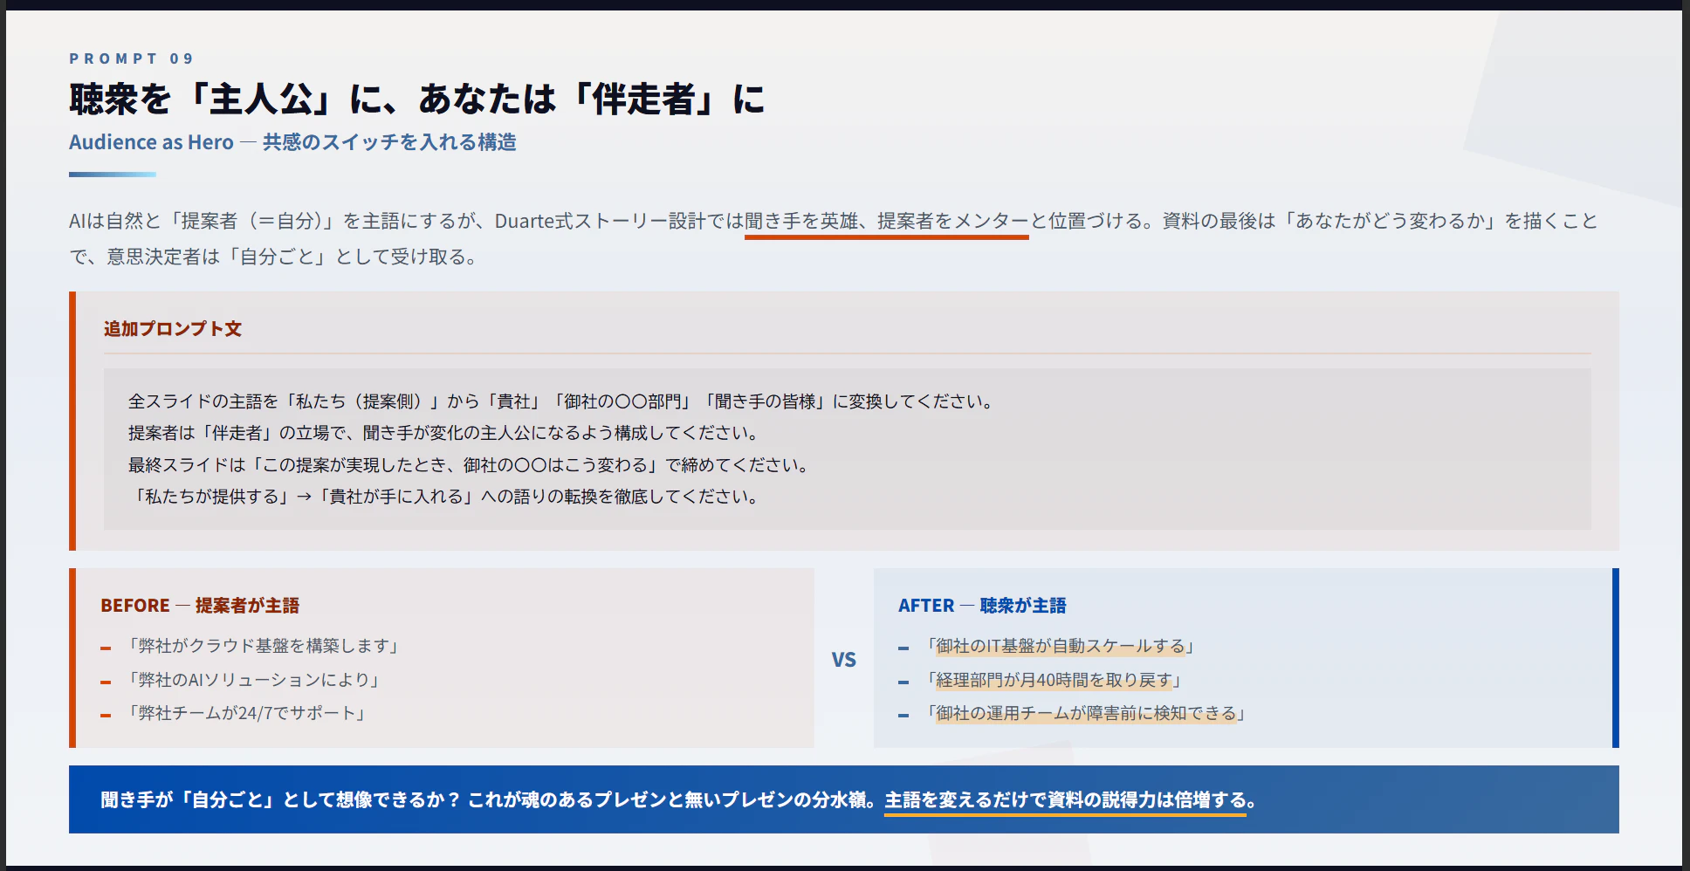The image size is (1690, 871).
Task: Click 「弊社のAIソリューションにより」 bullet
Action: (x=252, y=680)
